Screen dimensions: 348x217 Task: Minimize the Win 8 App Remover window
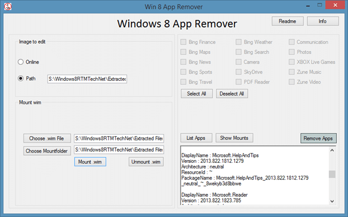308,6
